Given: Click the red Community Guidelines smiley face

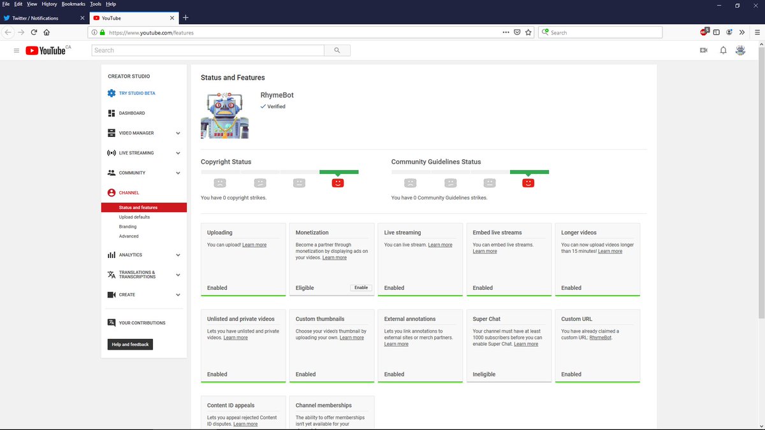Looking at the screenshot, I should pyautogui.click(x=528, y=183).
